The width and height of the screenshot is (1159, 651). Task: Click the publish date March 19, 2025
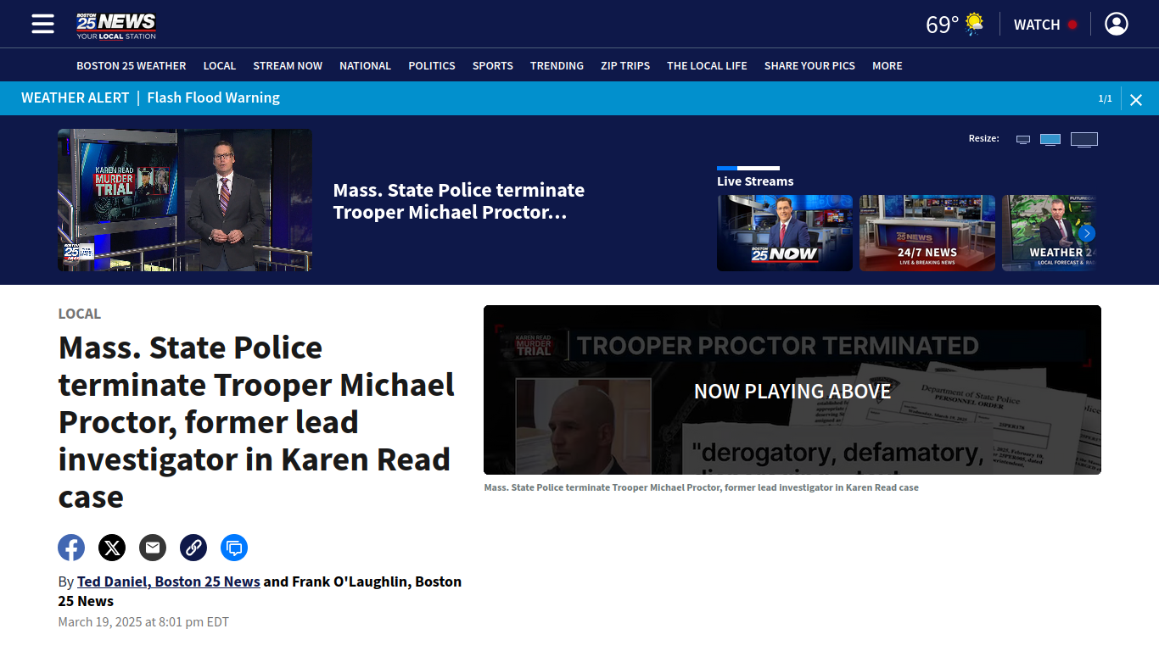coord(143,621)
